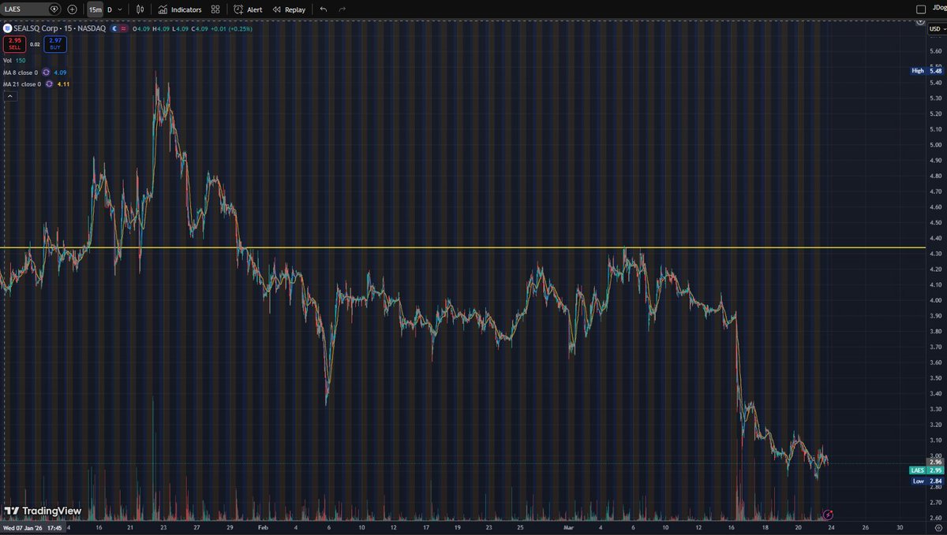Click the 5.00 price scale label
947x535 pixels.
pos(936,145)
